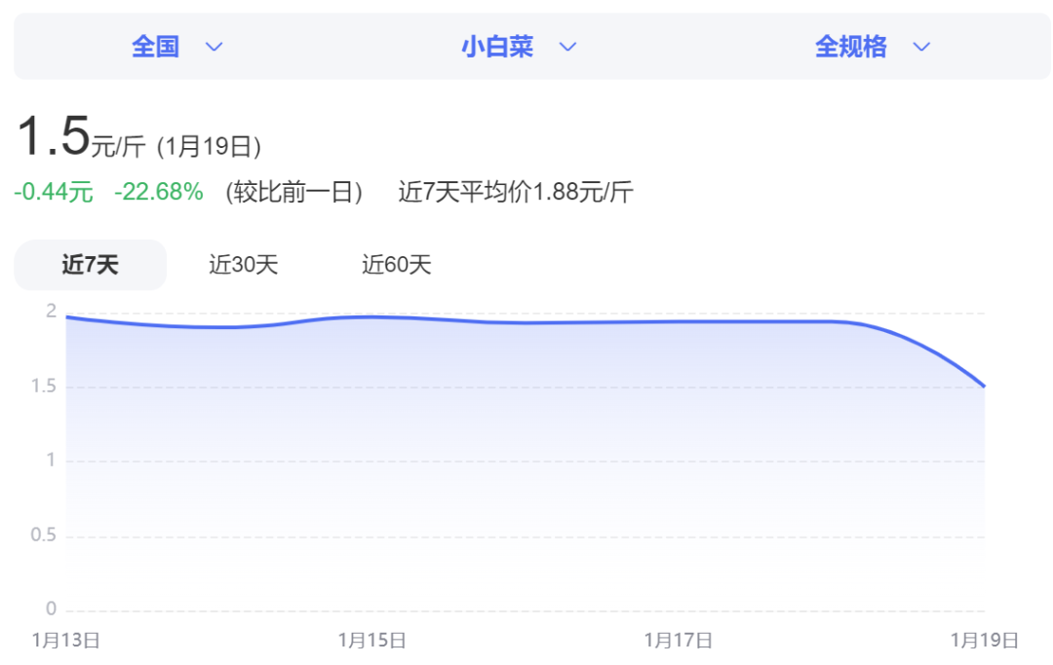Open the 小白菜 vegetable dropdown
This screenshot has width=1053, height=665.
tap(498, 47)
